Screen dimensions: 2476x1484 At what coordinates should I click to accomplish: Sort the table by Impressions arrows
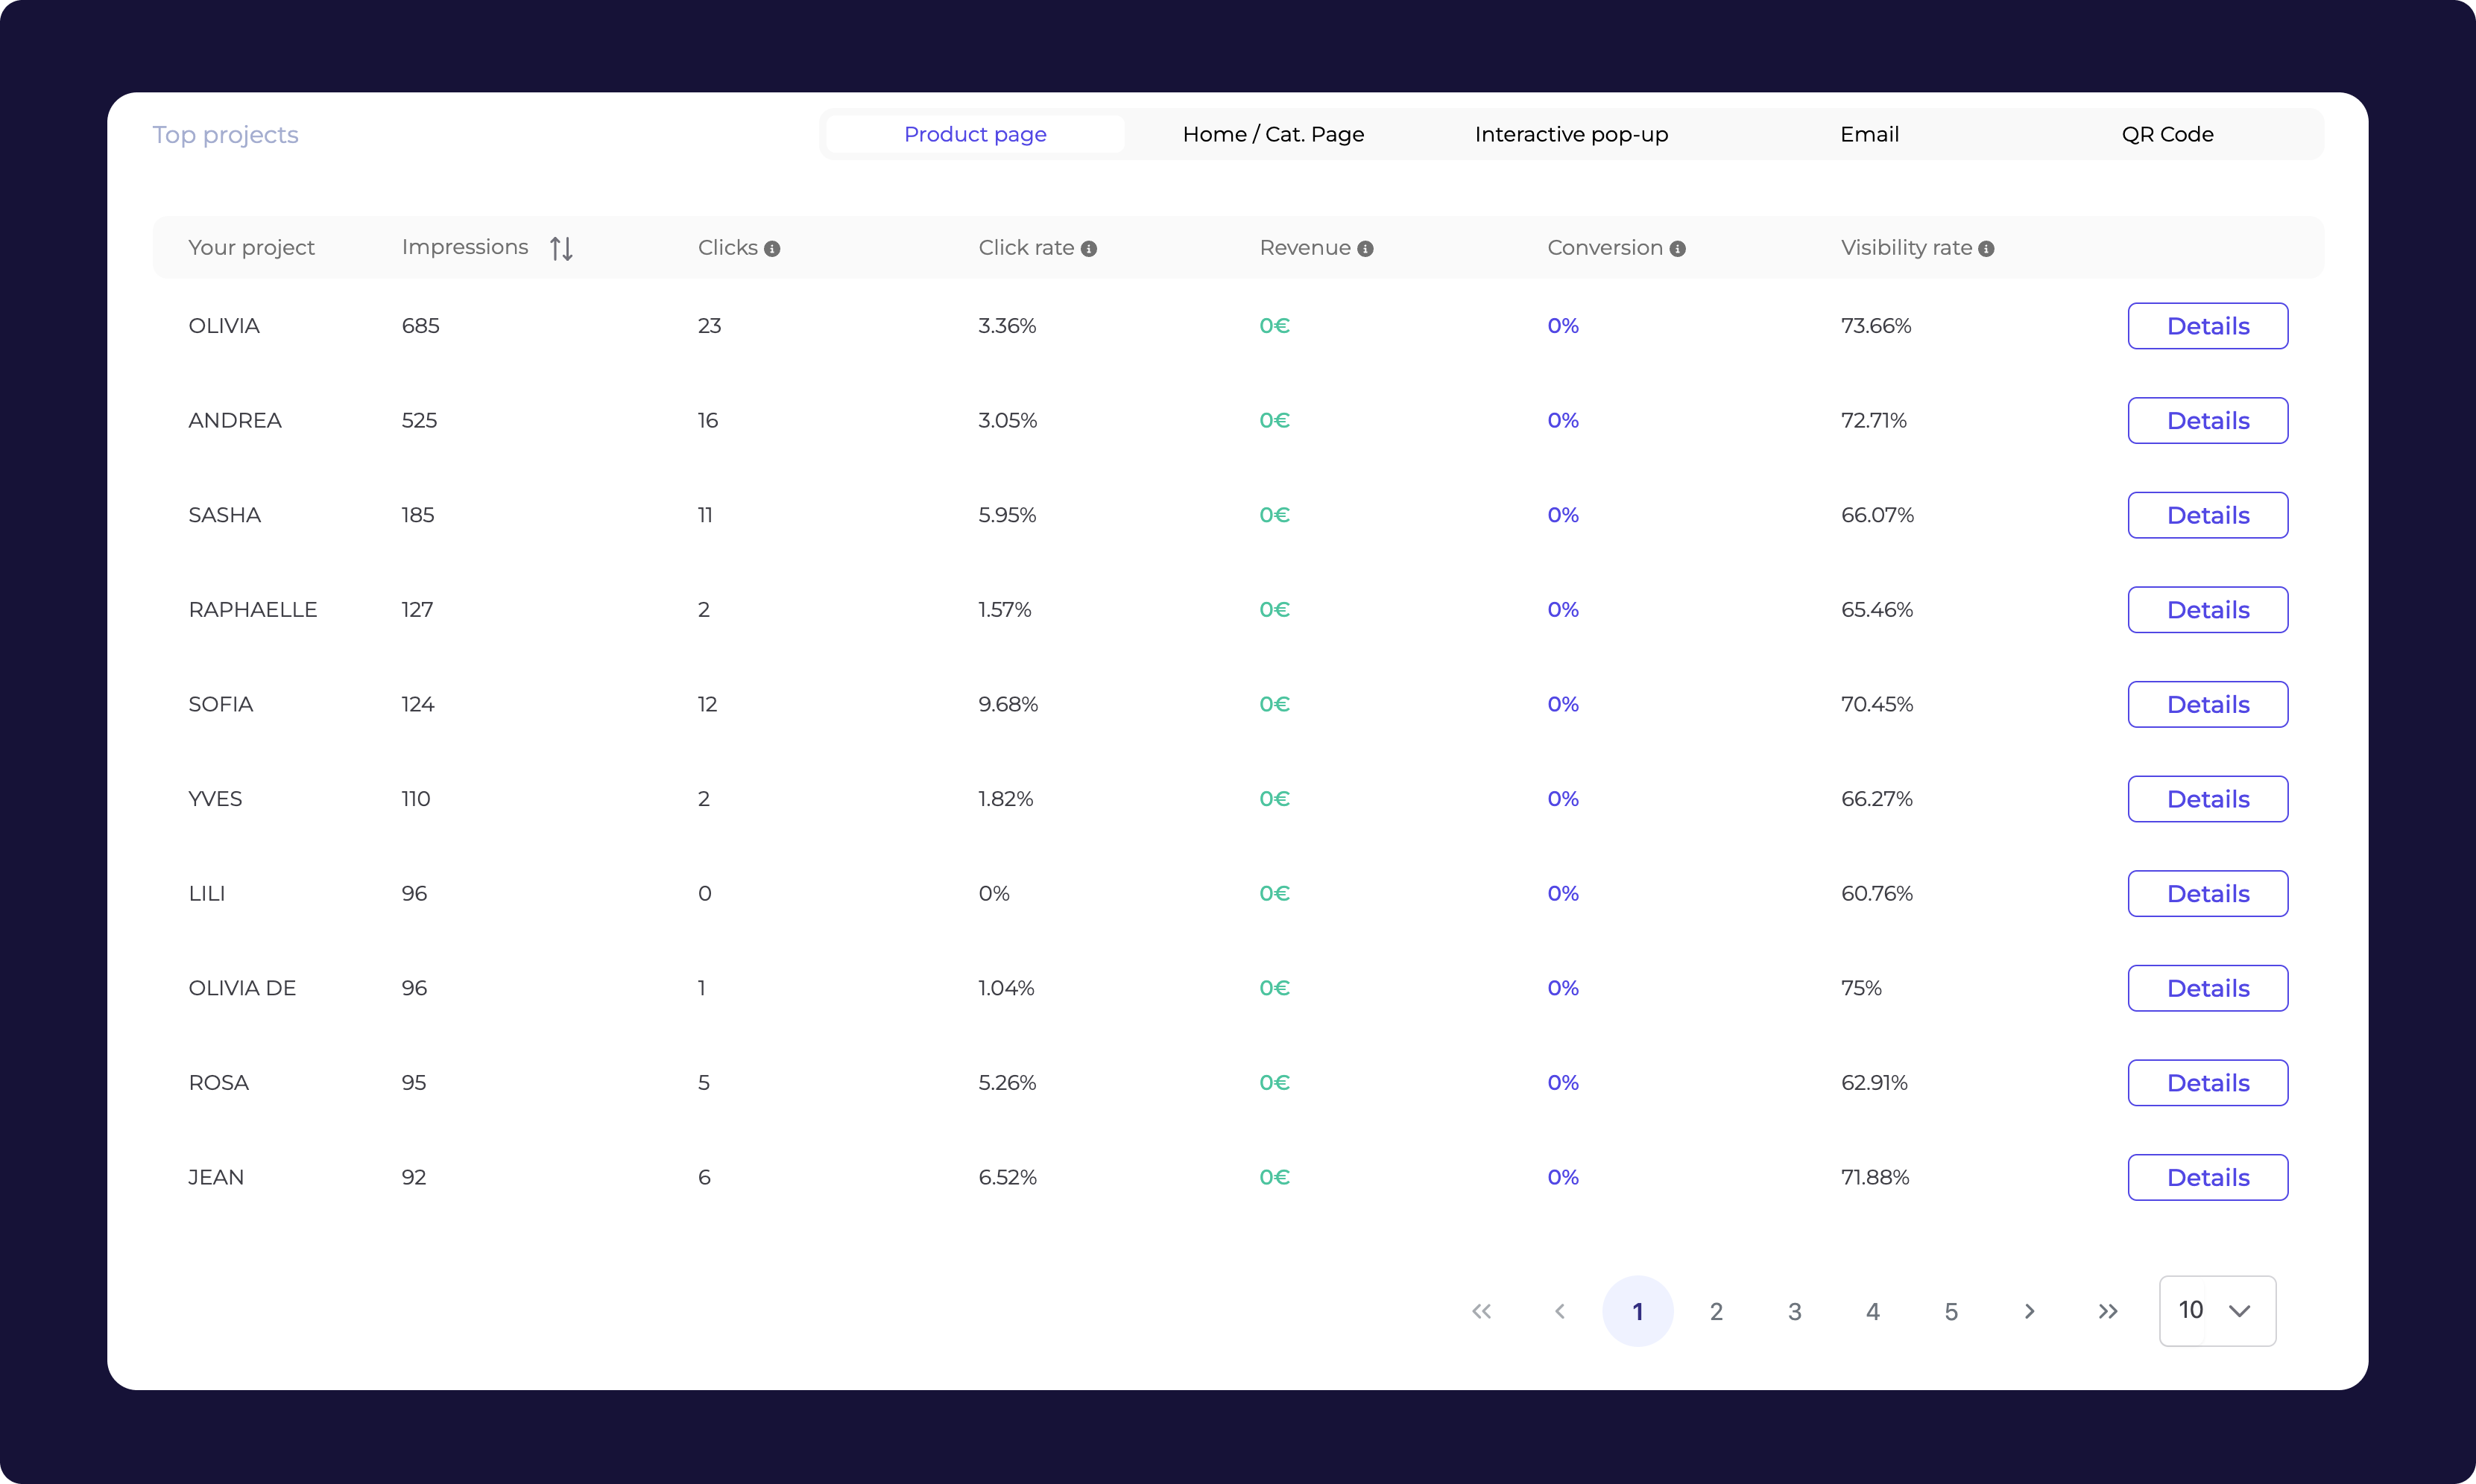click(x=561, y=248)
